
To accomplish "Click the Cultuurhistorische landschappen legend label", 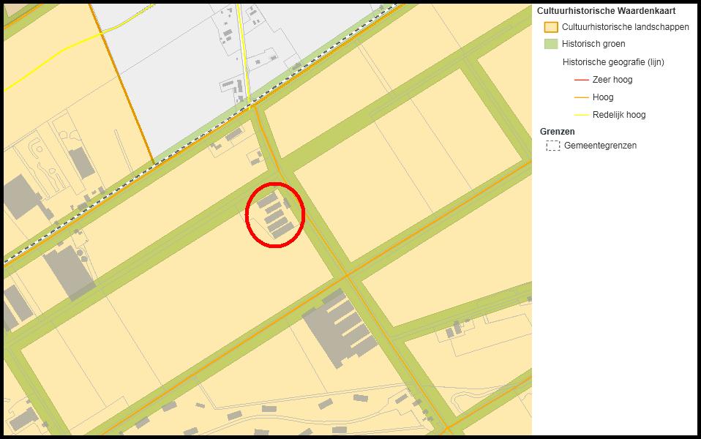I will pyautogui.click(x=625, y=27).
